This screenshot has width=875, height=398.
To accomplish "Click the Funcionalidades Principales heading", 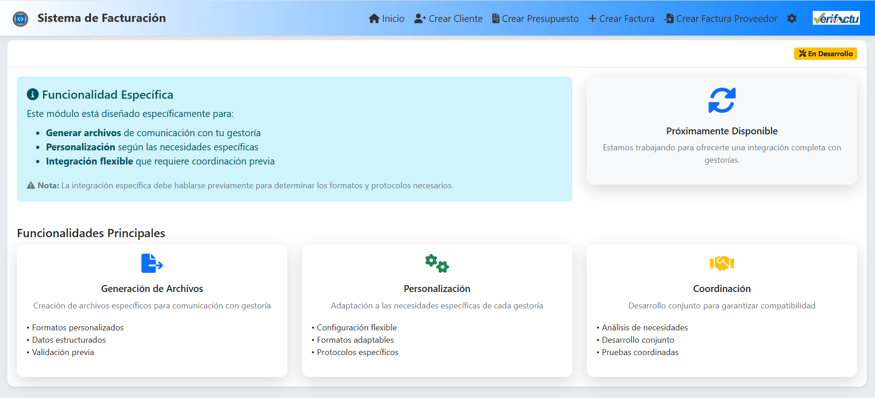I will [91, 233].
